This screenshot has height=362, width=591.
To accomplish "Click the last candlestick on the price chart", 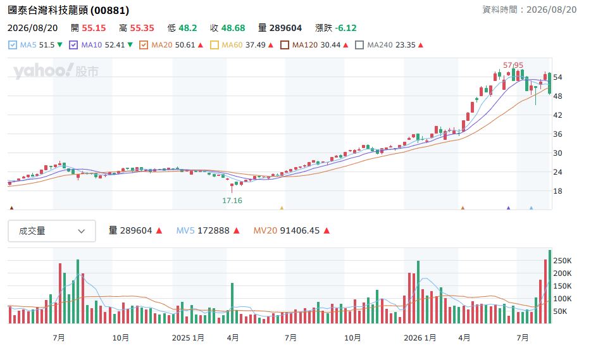I will [x=550, y=84].
